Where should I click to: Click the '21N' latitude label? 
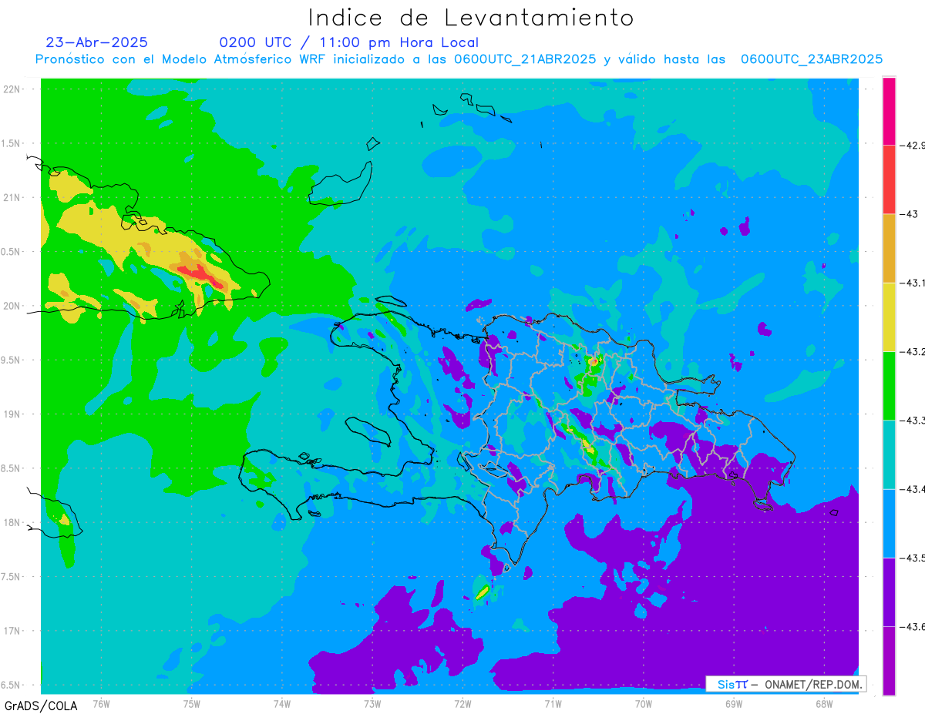click(12, 197)
